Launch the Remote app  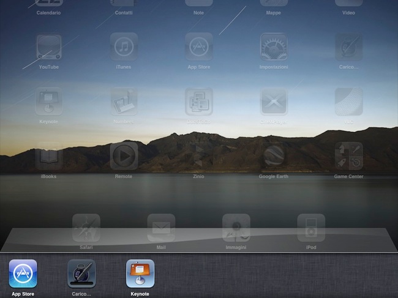click(124, 156)
